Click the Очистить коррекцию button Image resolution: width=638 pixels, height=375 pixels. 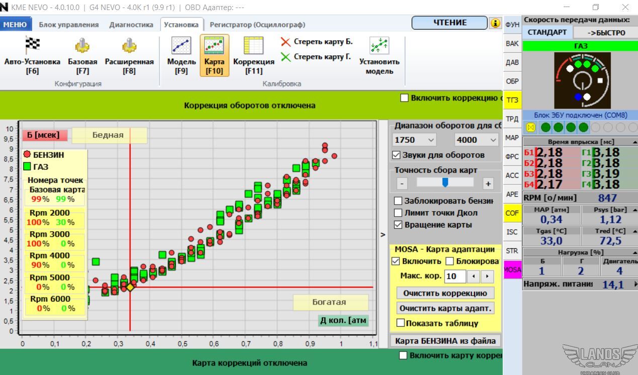coord(445,293)
